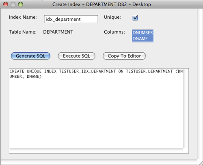Click the Generate SQL button

click(30, 56)
